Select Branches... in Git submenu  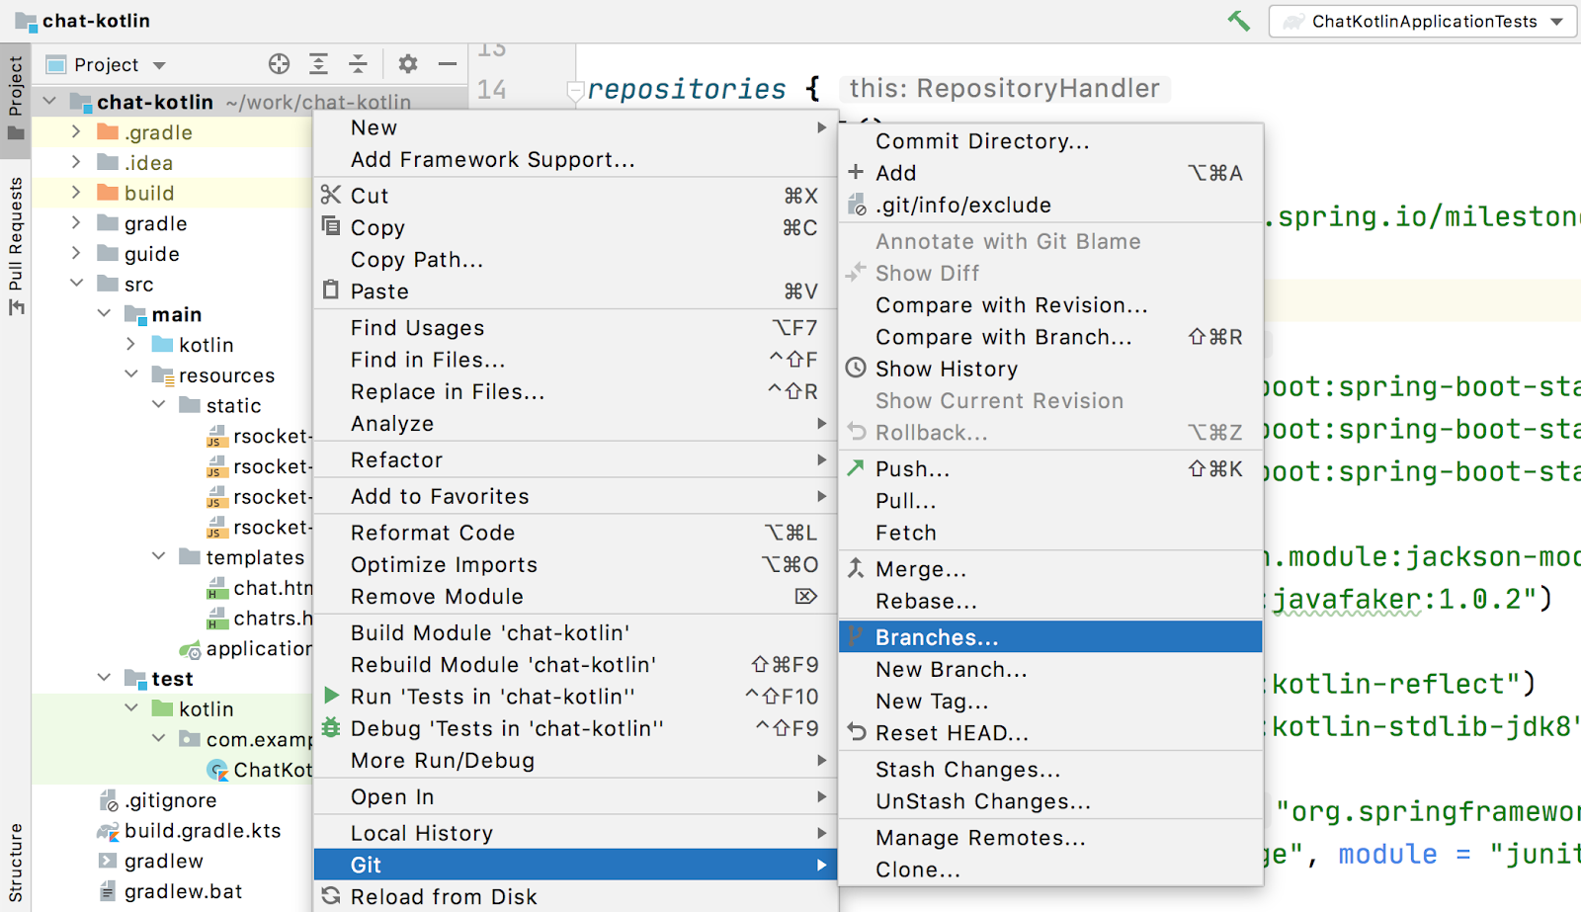click(x=936, y=637)
